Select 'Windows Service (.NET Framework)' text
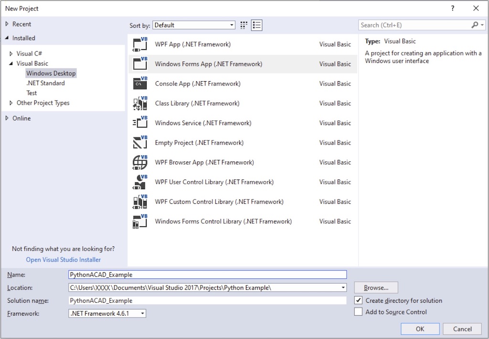The height and width of the screenshot is (339, 489). [203, 123]
